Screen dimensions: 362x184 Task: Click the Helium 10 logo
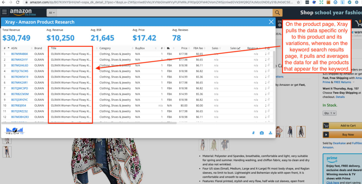(15, 131)
